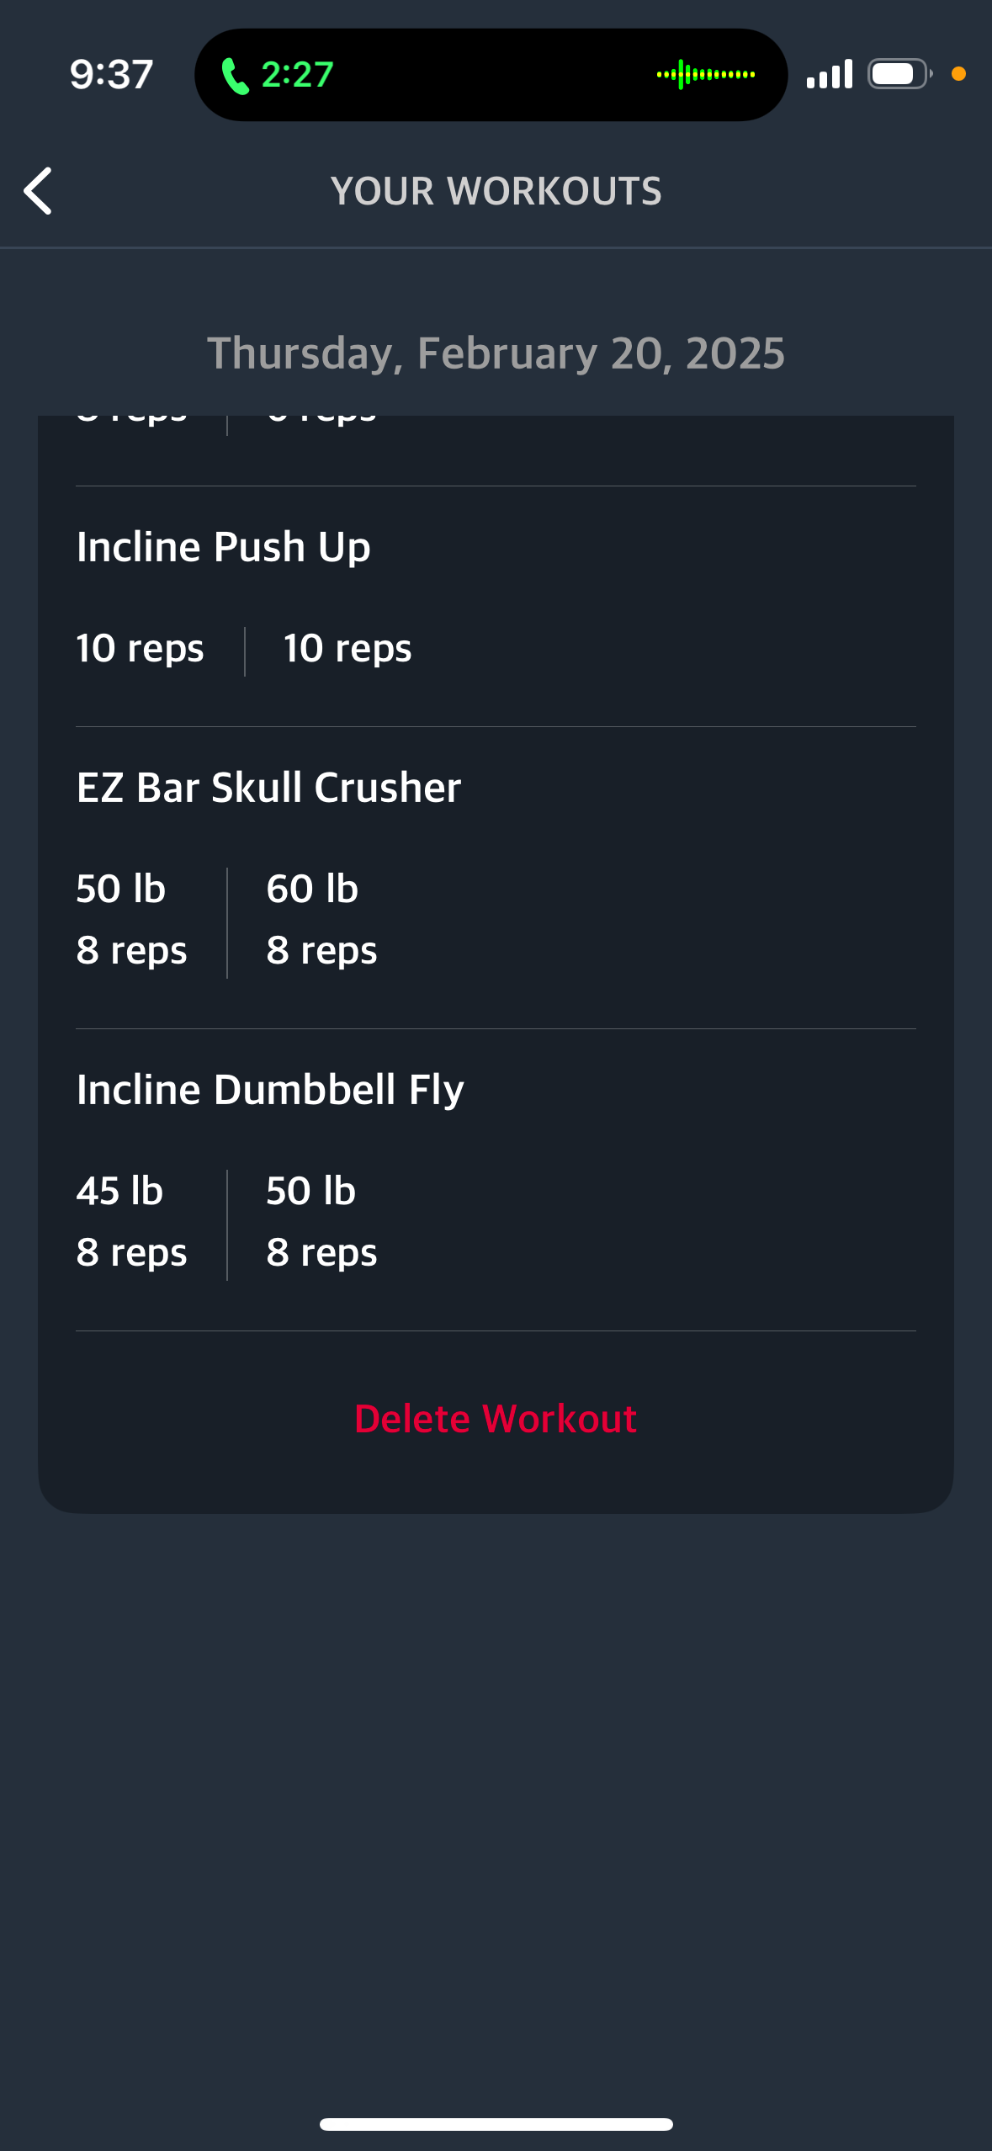Select the 50 lb Dumbbell Fly set
This screenshot has width=992, height=2151.
coord(321,1222)
